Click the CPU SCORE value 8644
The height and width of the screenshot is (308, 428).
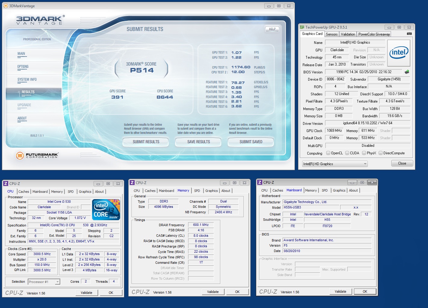(x=165, y=97)
